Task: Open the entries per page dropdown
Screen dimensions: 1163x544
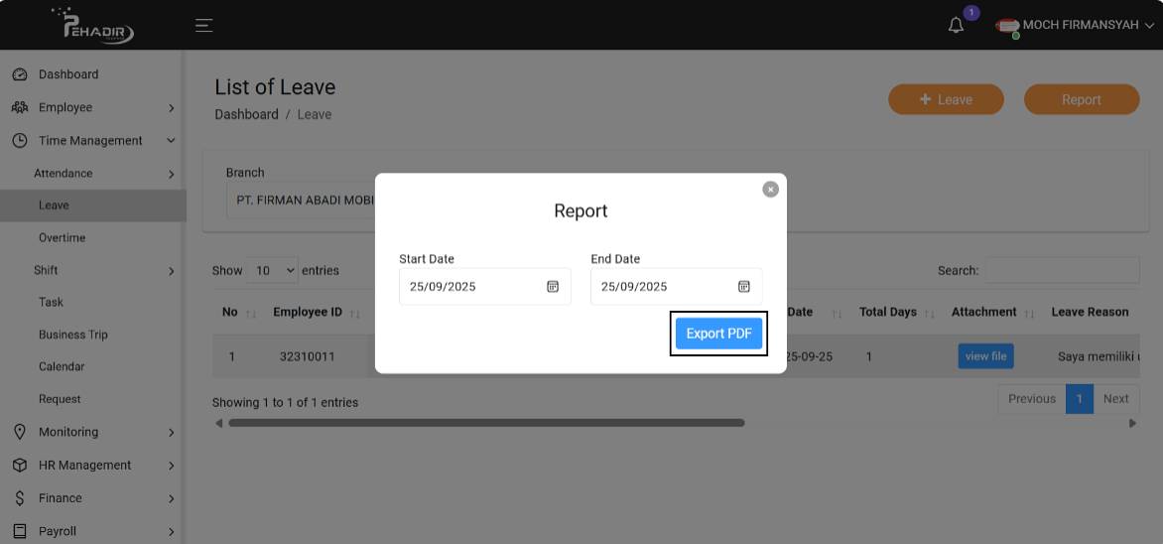Action: pos(271,270)
